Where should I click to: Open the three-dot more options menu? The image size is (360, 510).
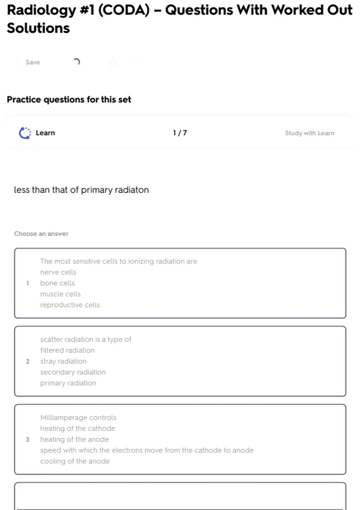coord(135,62)
